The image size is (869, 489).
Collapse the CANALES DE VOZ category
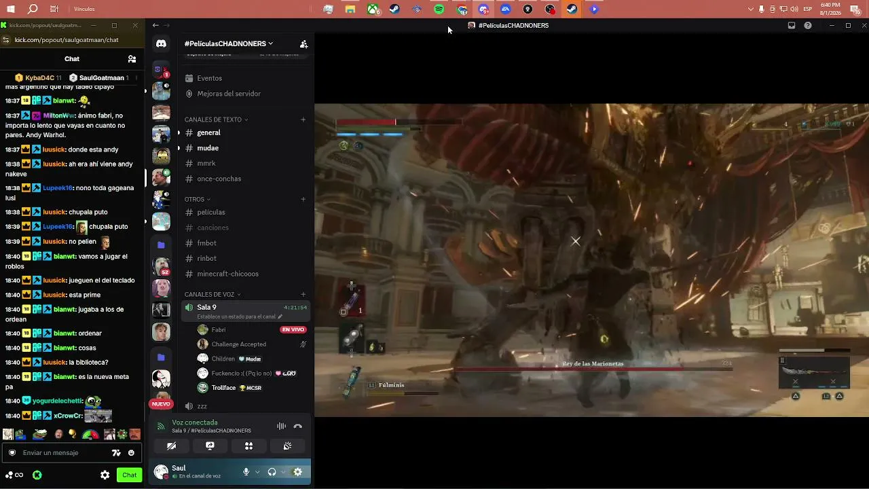point(212,295)
